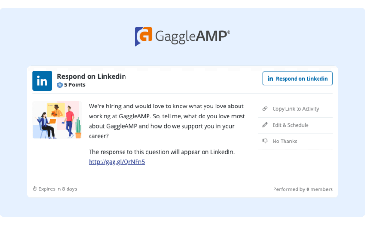Click the hiring illustration thumbnail

[x=57, y=120]
